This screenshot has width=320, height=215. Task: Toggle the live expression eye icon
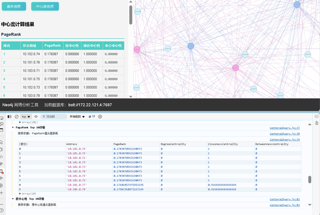(36, 117)
